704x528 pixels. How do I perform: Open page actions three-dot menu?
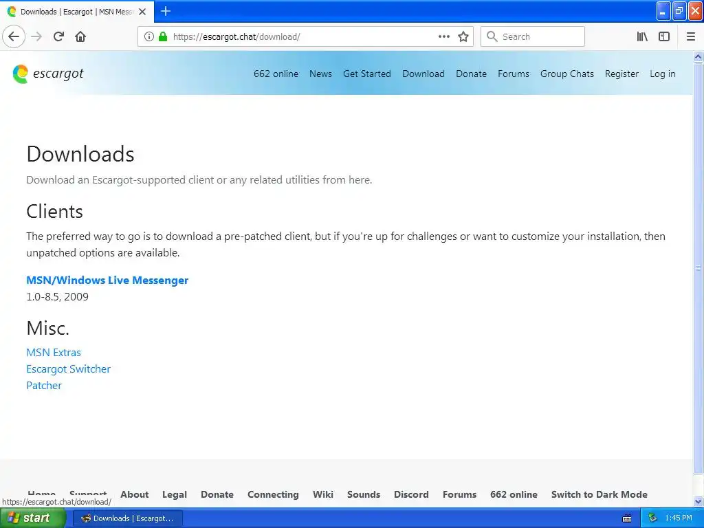(x=444, y=36)
